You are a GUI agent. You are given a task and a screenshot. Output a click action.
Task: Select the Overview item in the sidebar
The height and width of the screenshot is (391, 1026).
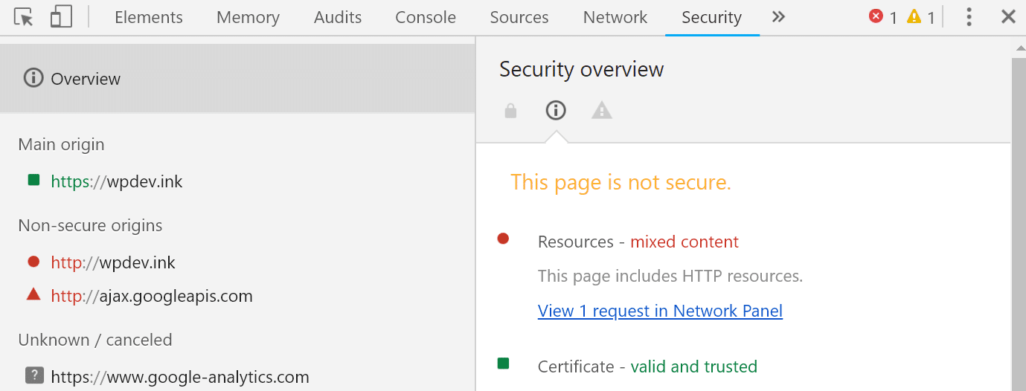(x=237, y=78)
